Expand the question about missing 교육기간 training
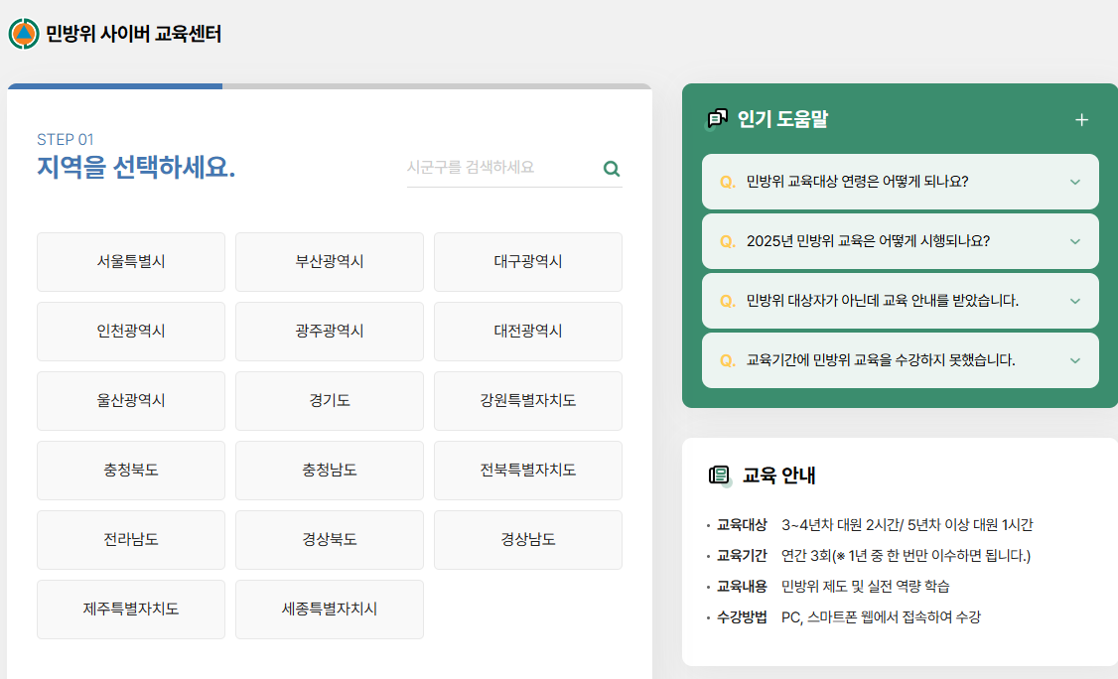Viewport: 1118px width, 679px height. click(900, 360)
